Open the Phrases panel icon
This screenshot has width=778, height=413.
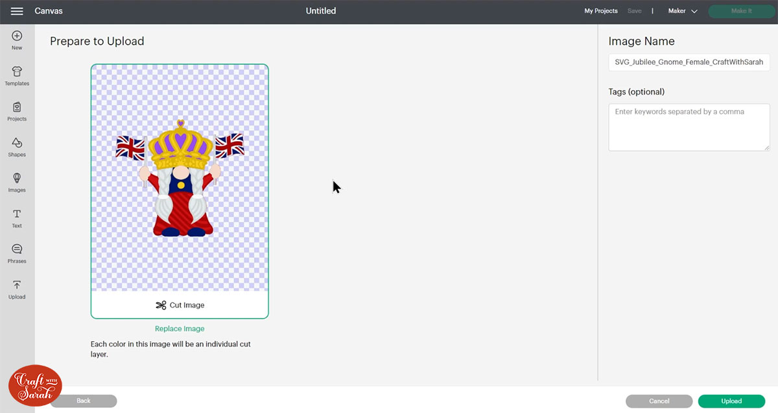[17, 252]
